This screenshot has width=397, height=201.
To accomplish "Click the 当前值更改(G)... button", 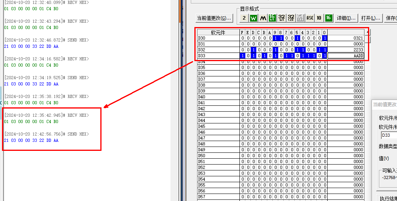I will tap(214, 18).
